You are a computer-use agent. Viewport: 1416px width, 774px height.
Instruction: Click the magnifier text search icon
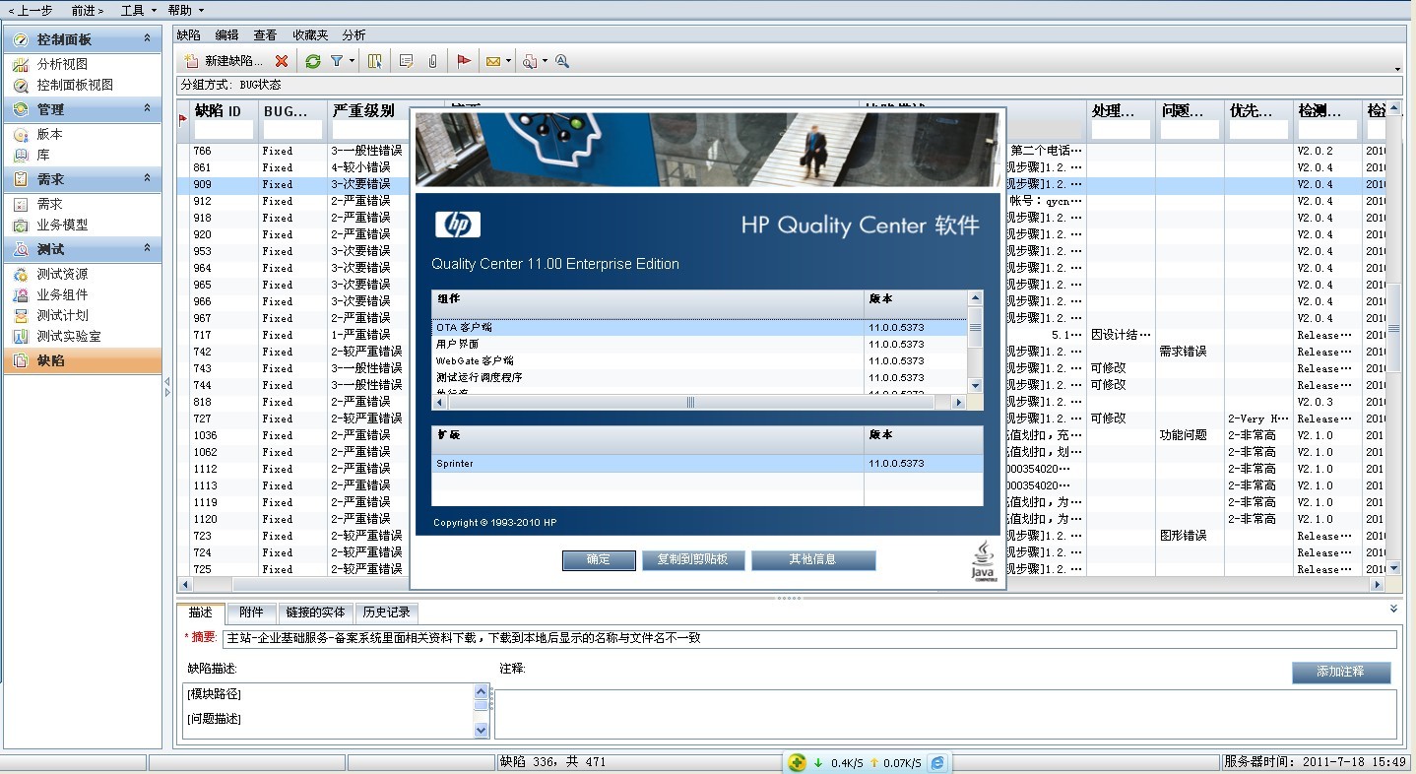(562, 61)
